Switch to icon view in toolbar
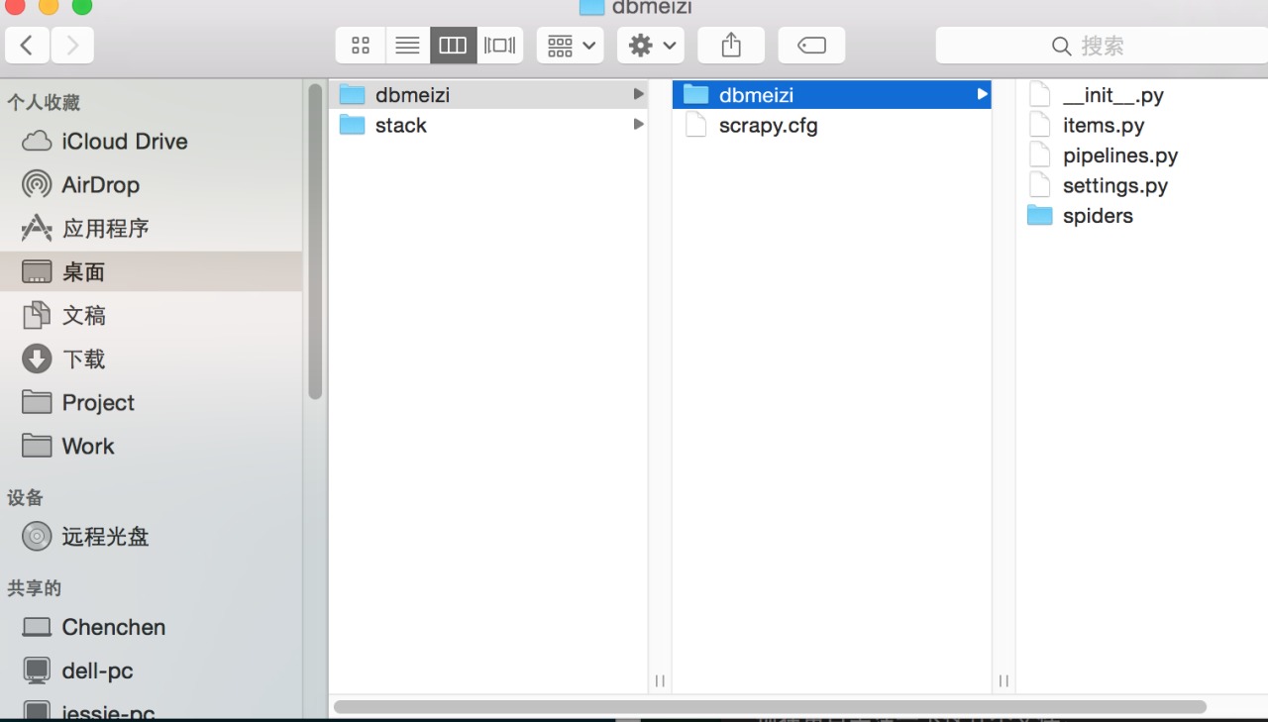The height and width of the screenshot is (722, 1268). pyautogui.click(x=361, y=46)
